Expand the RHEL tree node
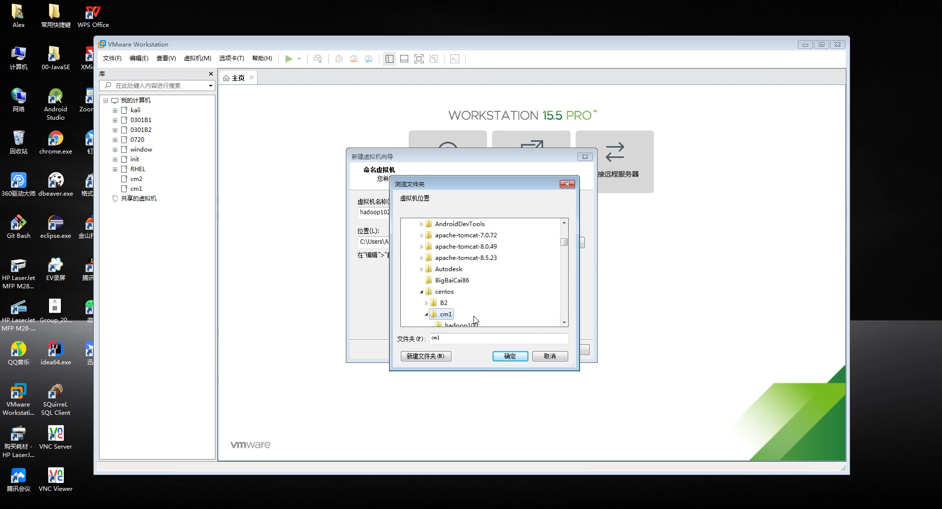The height and width of the screenshot is (509, 942). click(115, 169)
